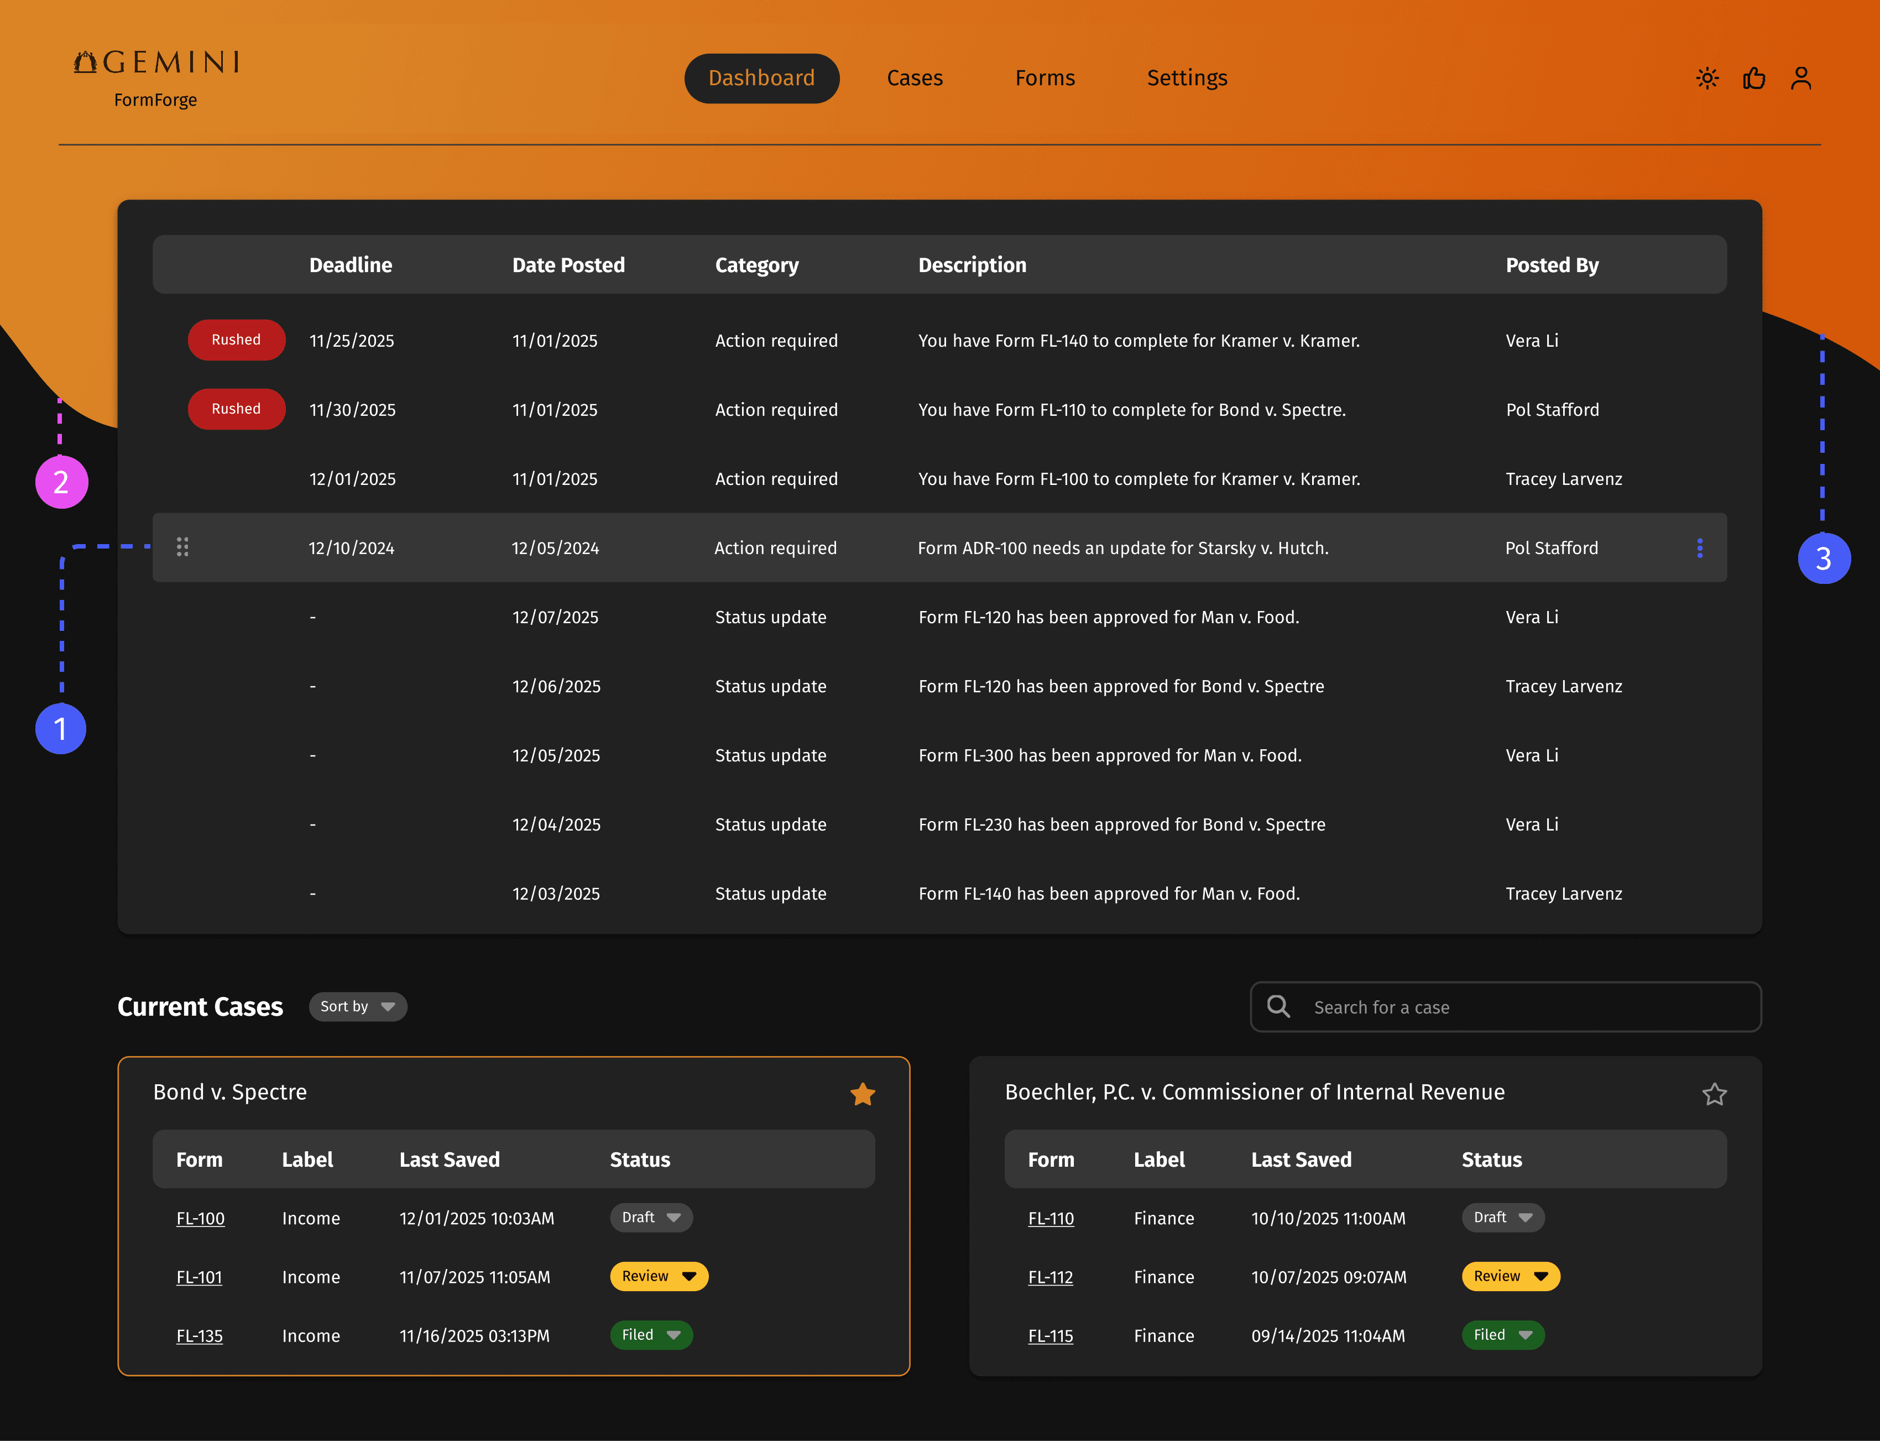Click the Rushed tag on Kramer row
This screenshot has height=1441, width=1880.
point(236,340)
